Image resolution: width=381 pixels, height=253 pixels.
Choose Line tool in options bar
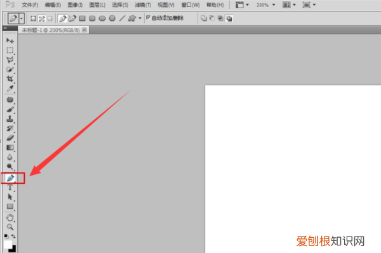122,18
